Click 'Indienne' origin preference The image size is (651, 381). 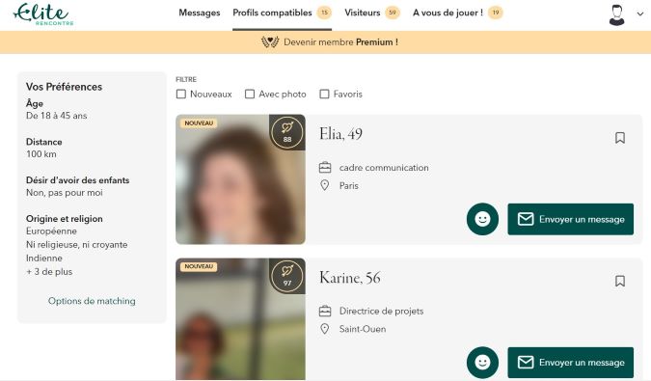click(x=44, y=259)
